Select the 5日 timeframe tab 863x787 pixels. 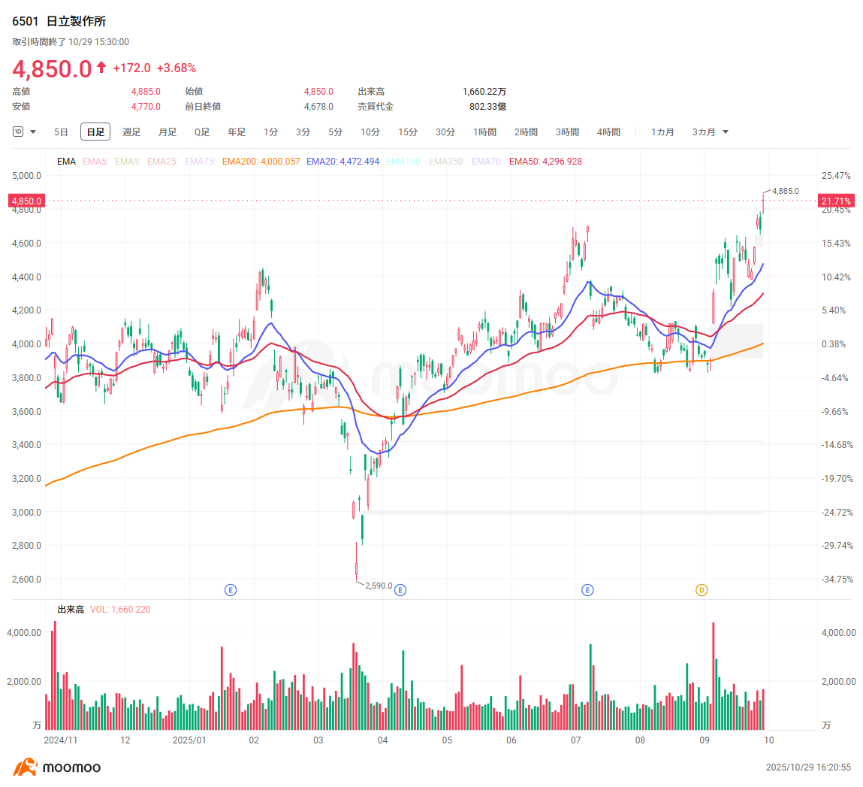click(61, 132)
